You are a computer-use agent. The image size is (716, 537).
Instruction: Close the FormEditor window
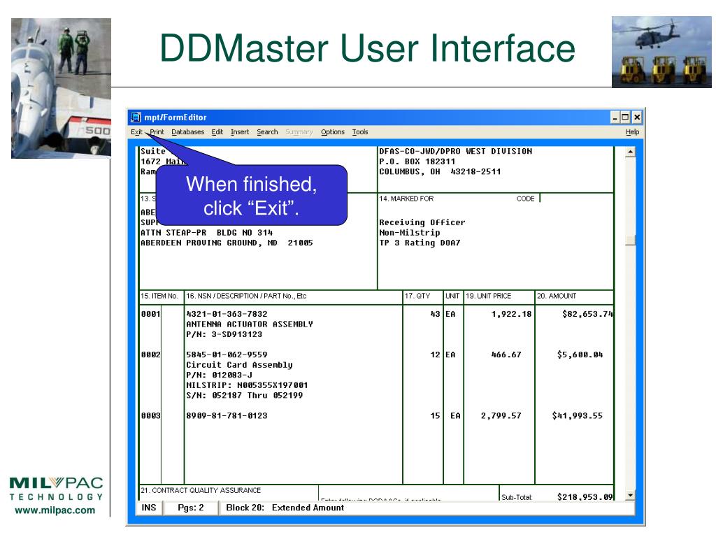pyautogui.click(x=636, y=117)
